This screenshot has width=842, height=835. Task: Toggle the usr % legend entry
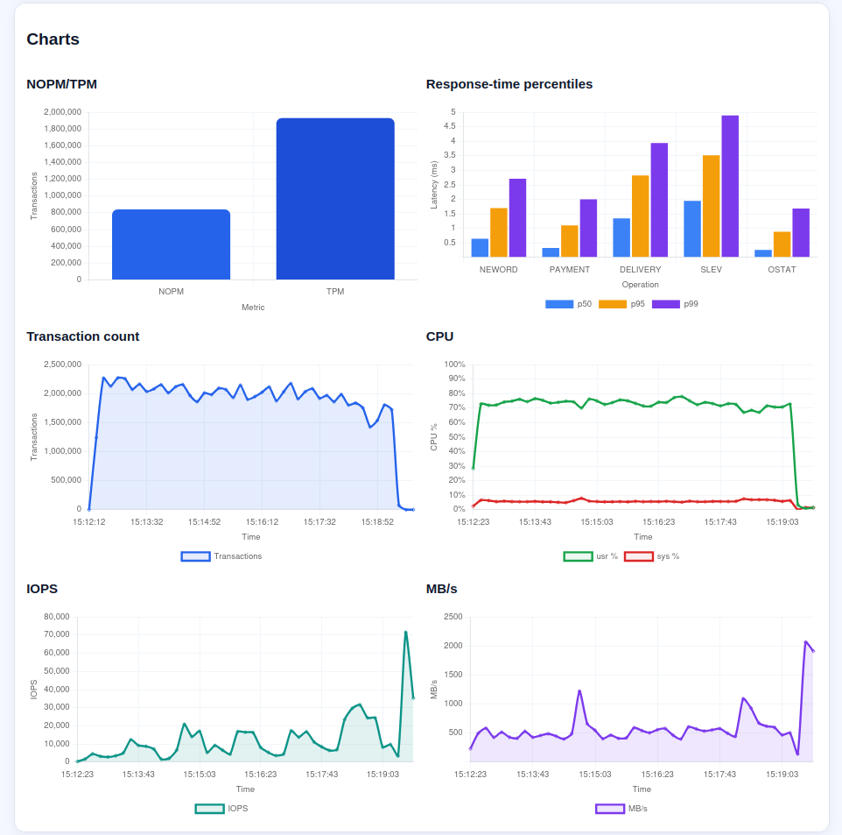tap(591, 556)
